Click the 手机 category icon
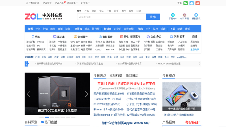The width and height of the screenshot is (226, 127). point(33,37)
